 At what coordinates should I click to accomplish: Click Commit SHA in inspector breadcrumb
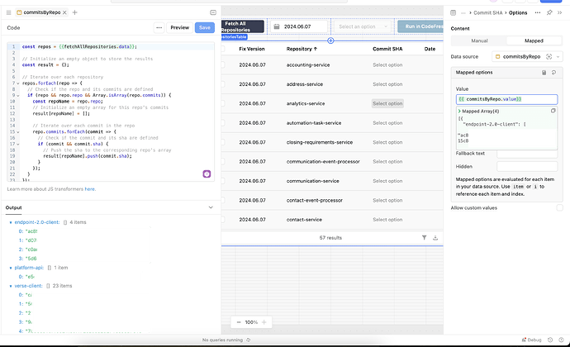pos(488,12)
